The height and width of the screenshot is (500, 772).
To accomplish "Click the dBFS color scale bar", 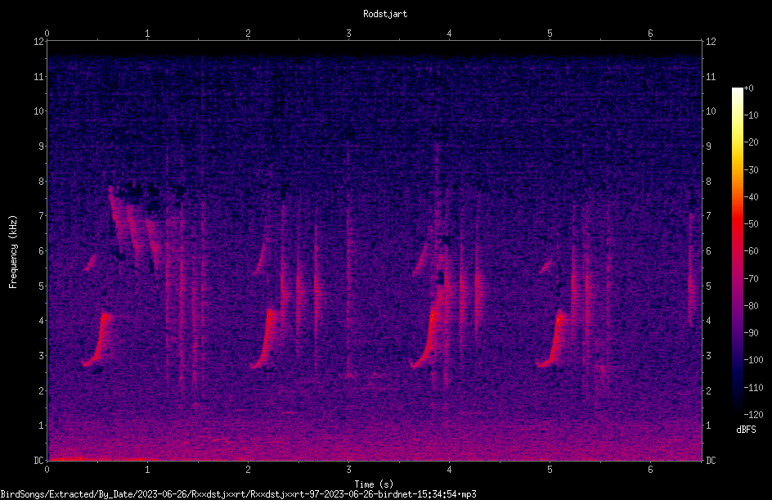I will [737, 251].
